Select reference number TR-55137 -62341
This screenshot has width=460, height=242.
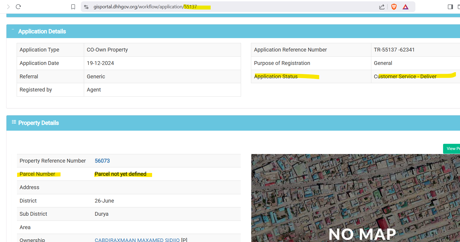[x=394, y=50]
